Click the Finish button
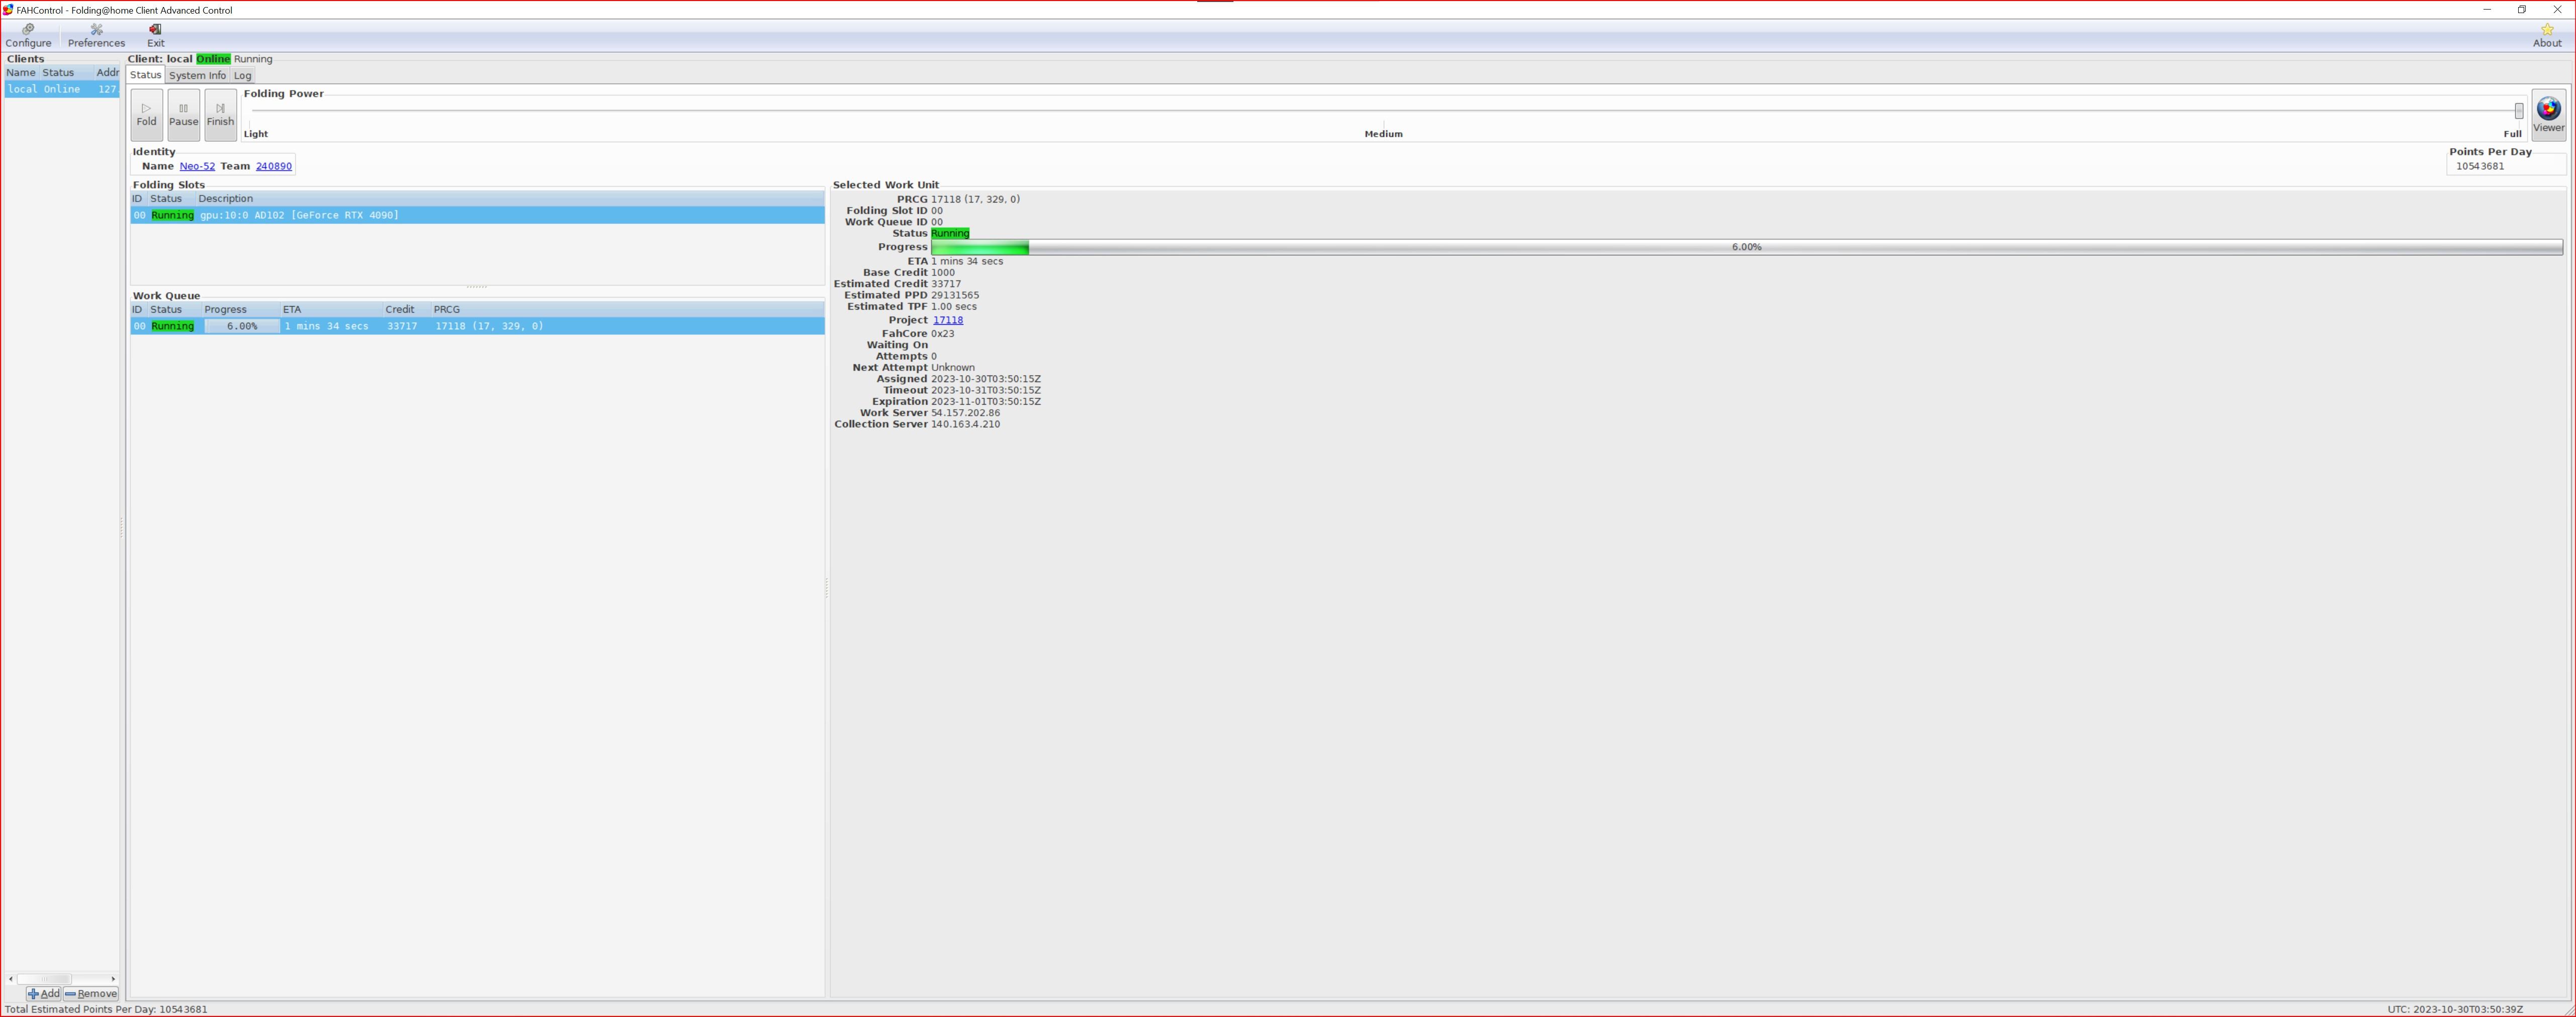 (220, 115)
